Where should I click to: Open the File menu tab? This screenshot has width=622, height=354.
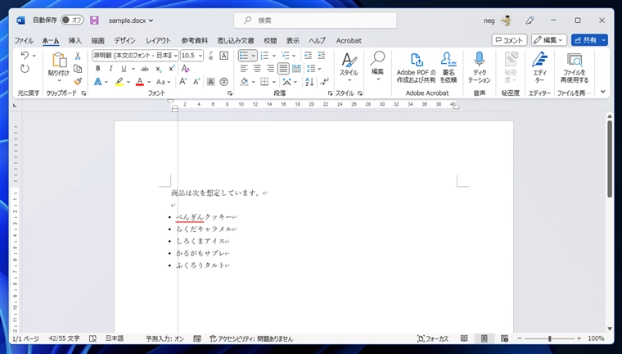point(24,40)
